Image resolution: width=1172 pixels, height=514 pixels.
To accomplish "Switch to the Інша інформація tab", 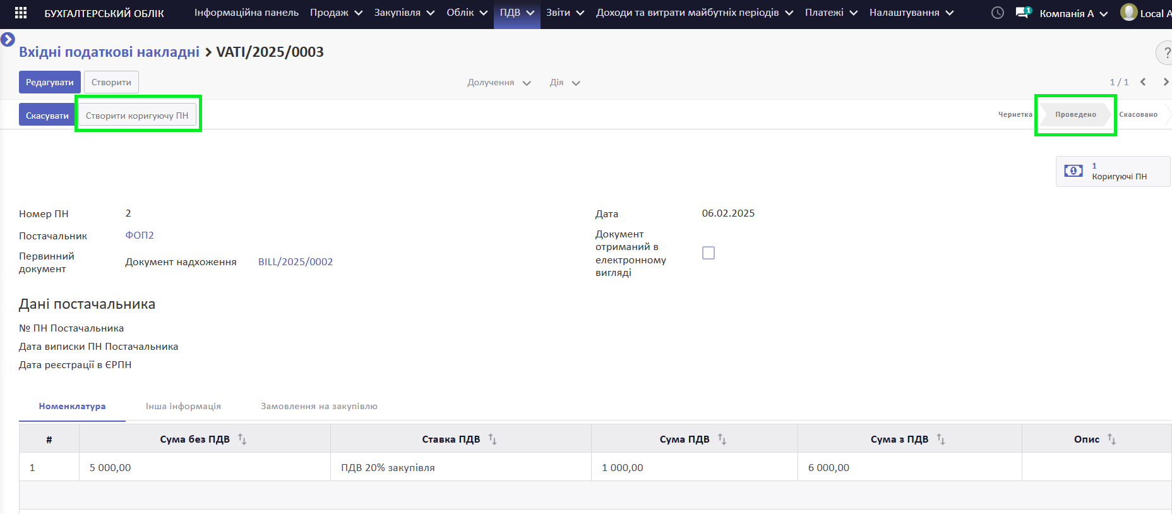I will click(183, 406).
